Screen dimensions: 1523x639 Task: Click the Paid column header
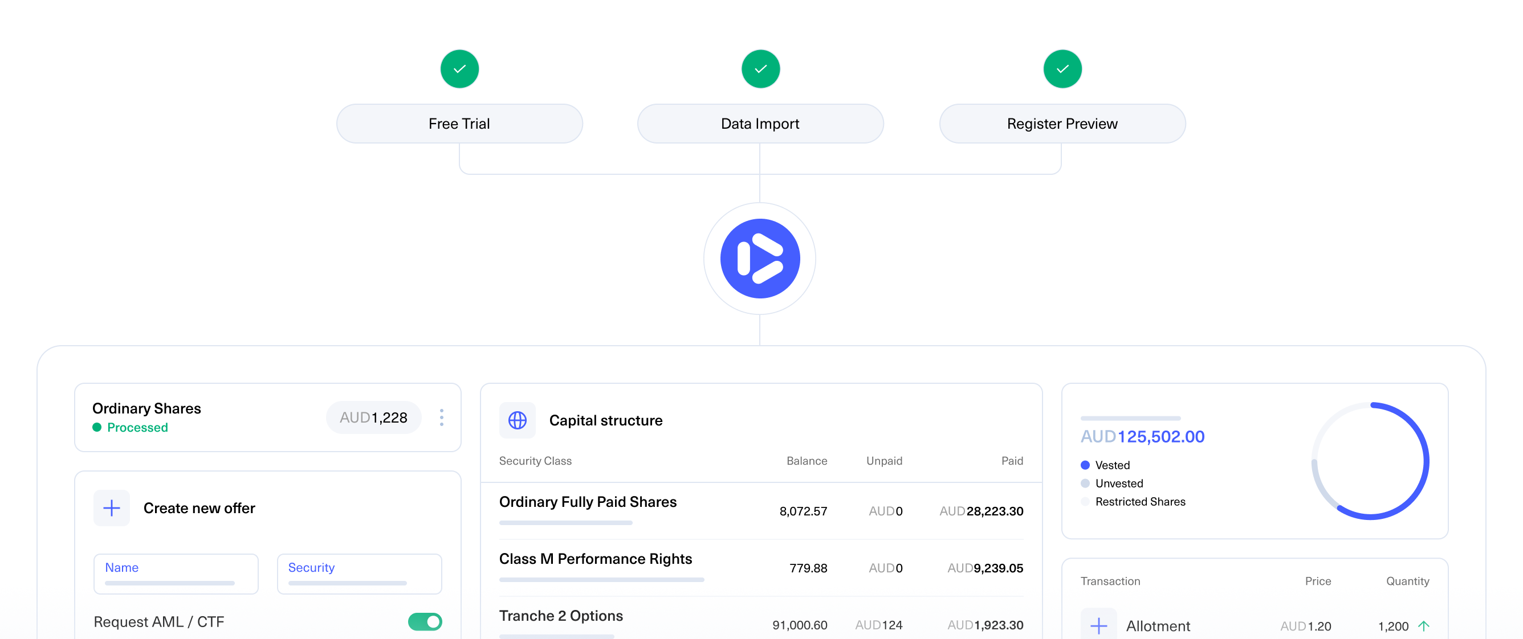point(1012,461)
